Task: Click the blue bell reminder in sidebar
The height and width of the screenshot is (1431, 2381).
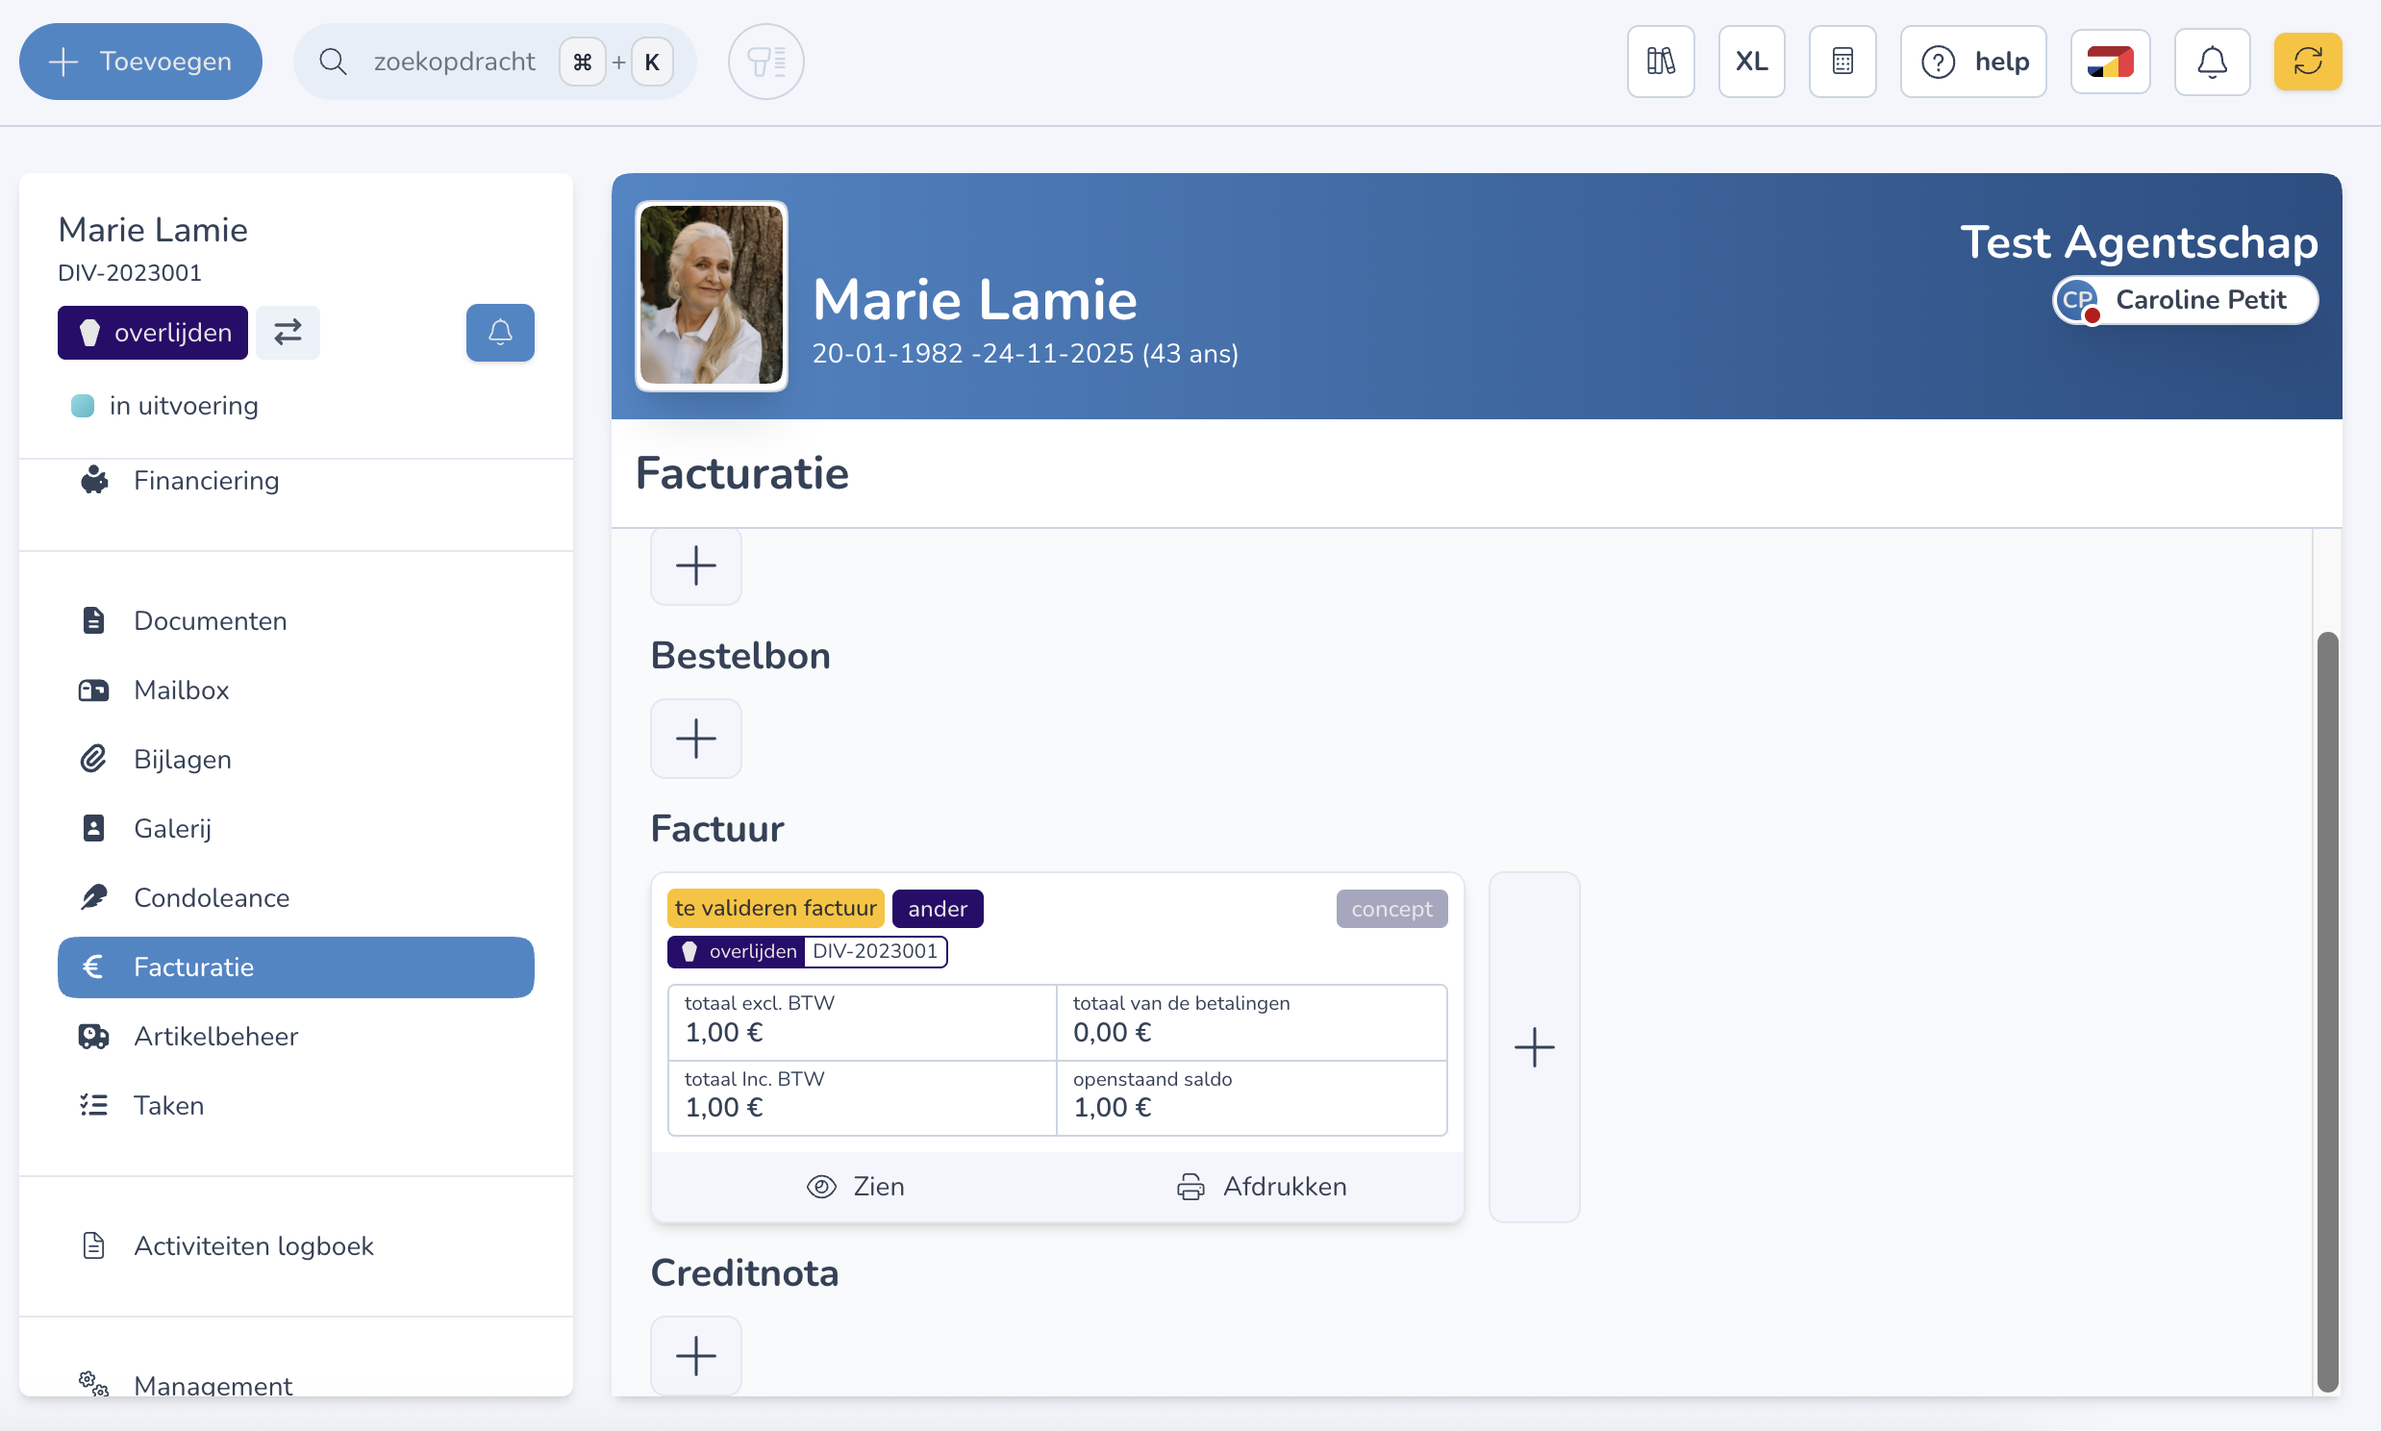Action: 499,333
